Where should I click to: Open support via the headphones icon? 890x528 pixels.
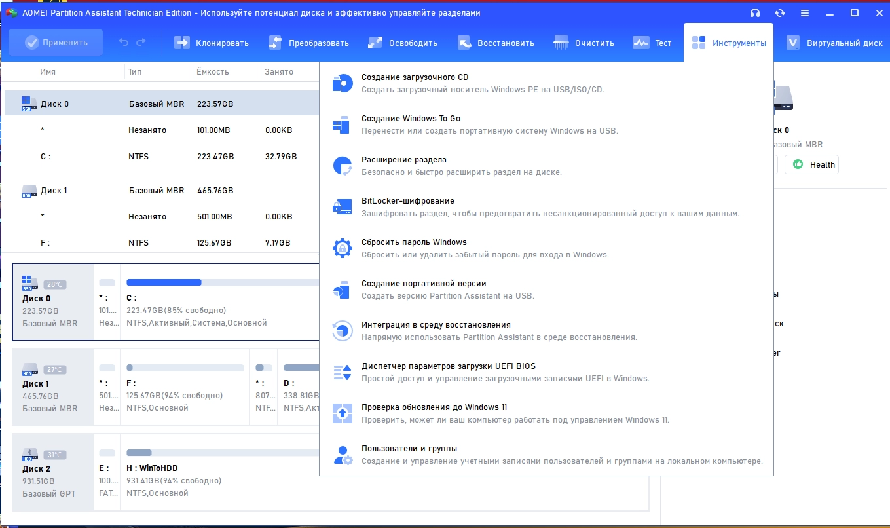tap(755, 13)
